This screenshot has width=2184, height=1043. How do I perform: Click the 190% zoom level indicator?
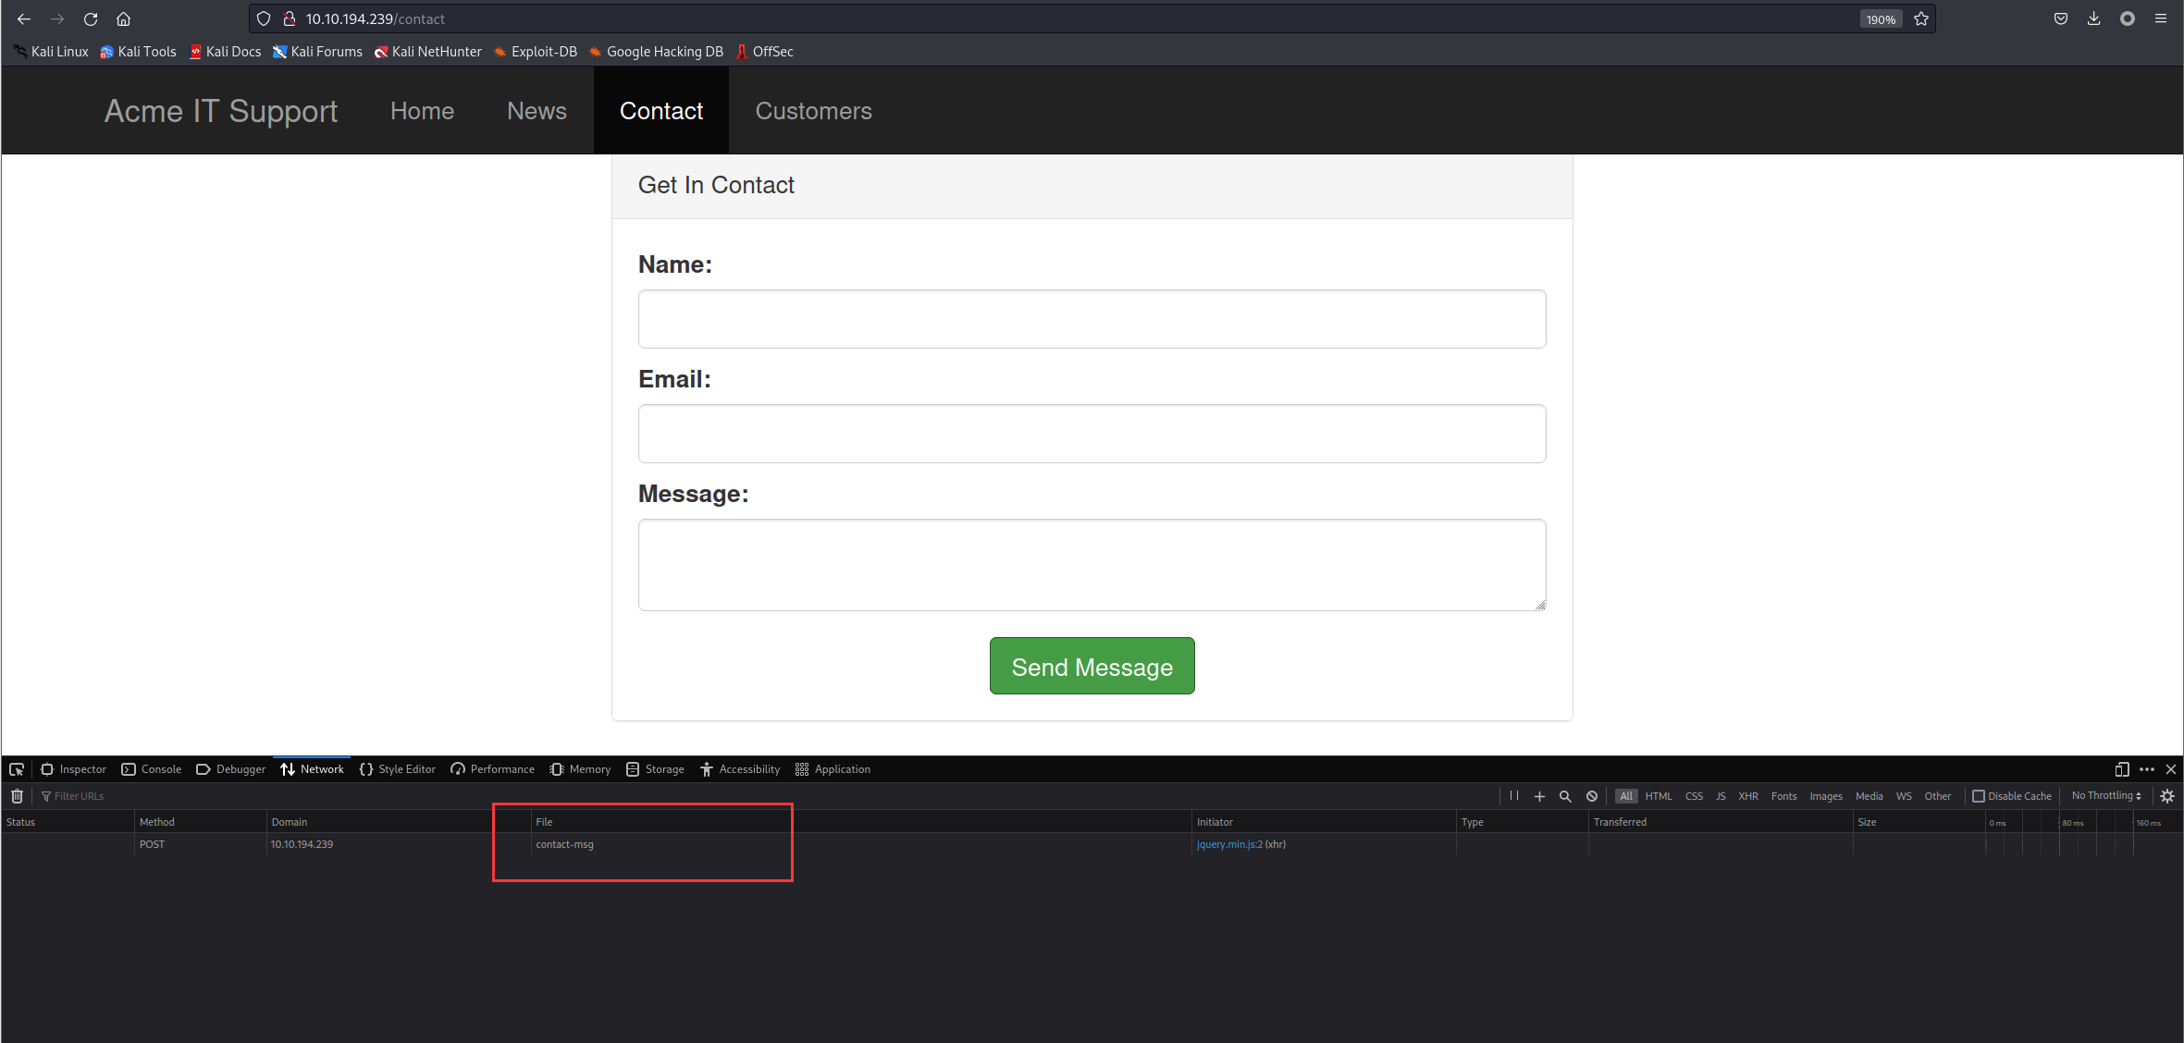tap(1880, 19)
